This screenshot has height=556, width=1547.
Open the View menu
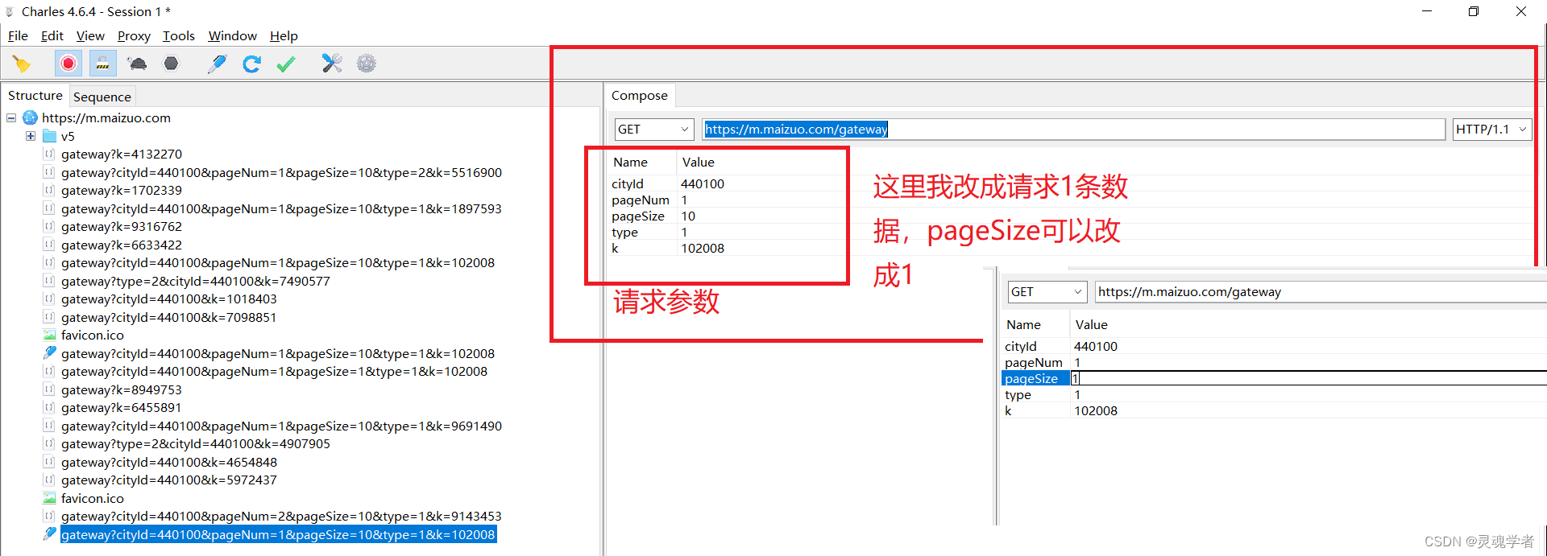pos(90,35)
